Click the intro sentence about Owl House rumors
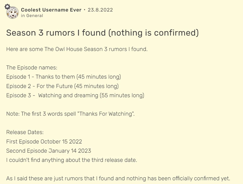This screenshot has height=184, width=243. click(77, 49)
